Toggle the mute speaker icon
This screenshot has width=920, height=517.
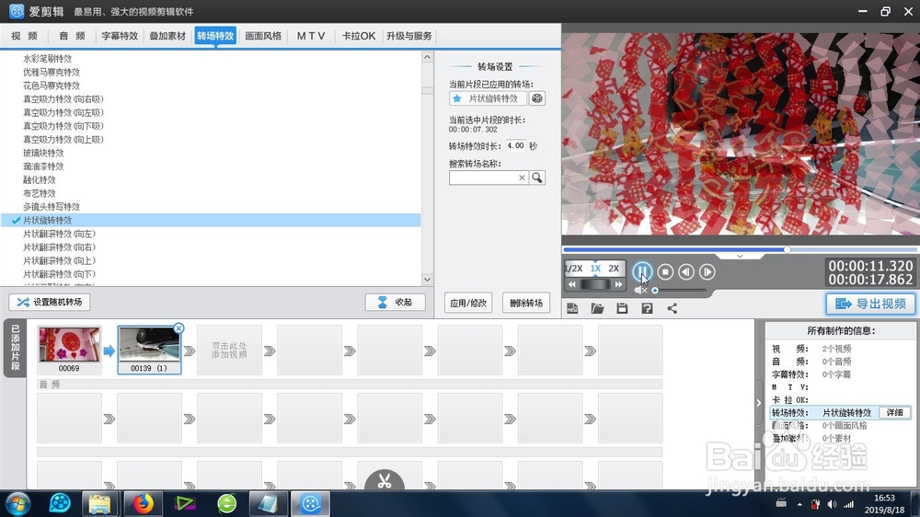click(x=640, y=290)
